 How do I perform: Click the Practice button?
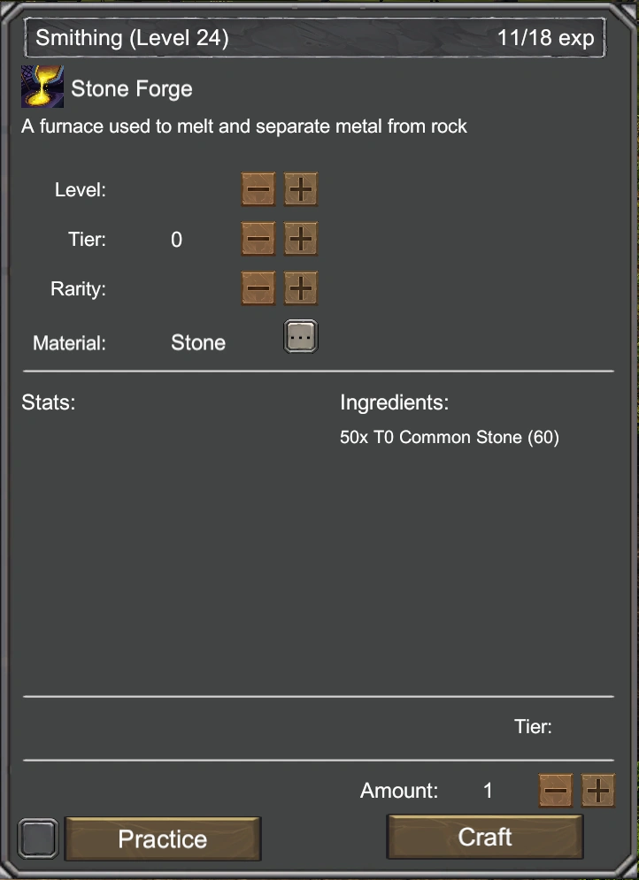pos(163,838)
